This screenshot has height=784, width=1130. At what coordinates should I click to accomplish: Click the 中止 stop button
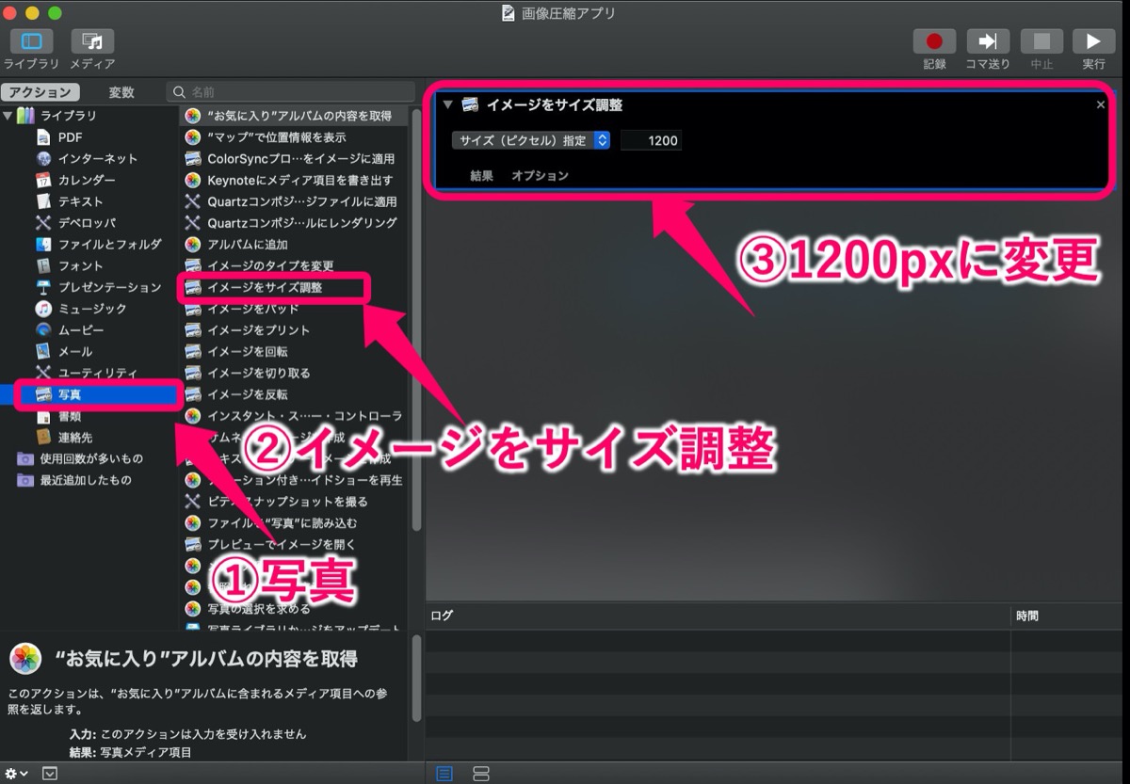[x=1041, y=41]
